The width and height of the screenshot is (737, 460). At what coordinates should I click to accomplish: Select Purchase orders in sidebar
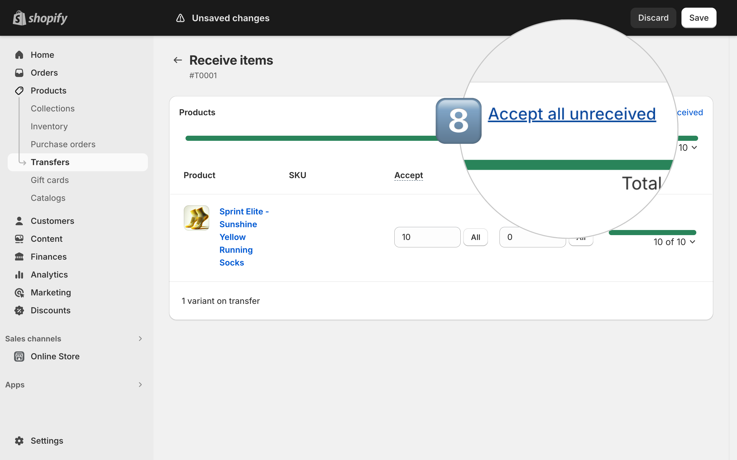63,144
